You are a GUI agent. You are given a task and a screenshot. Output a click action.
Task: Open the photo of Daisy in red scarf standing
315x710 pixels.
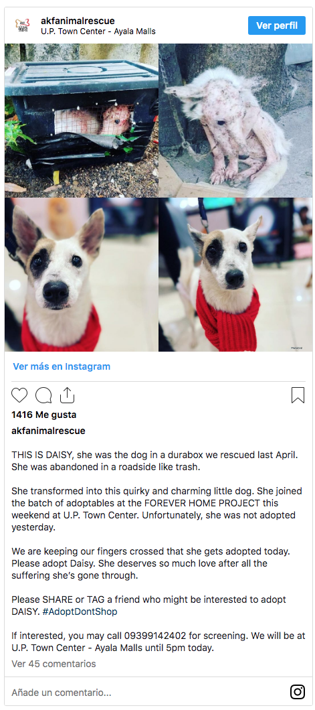pos(235,275)
